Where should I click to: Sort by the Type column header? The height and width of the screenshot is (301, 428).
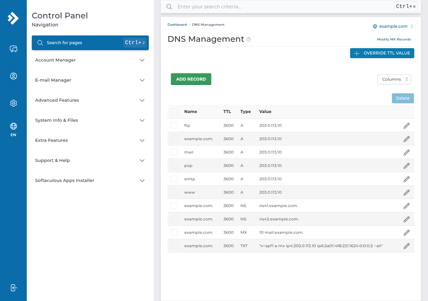[x=245, y=112]
